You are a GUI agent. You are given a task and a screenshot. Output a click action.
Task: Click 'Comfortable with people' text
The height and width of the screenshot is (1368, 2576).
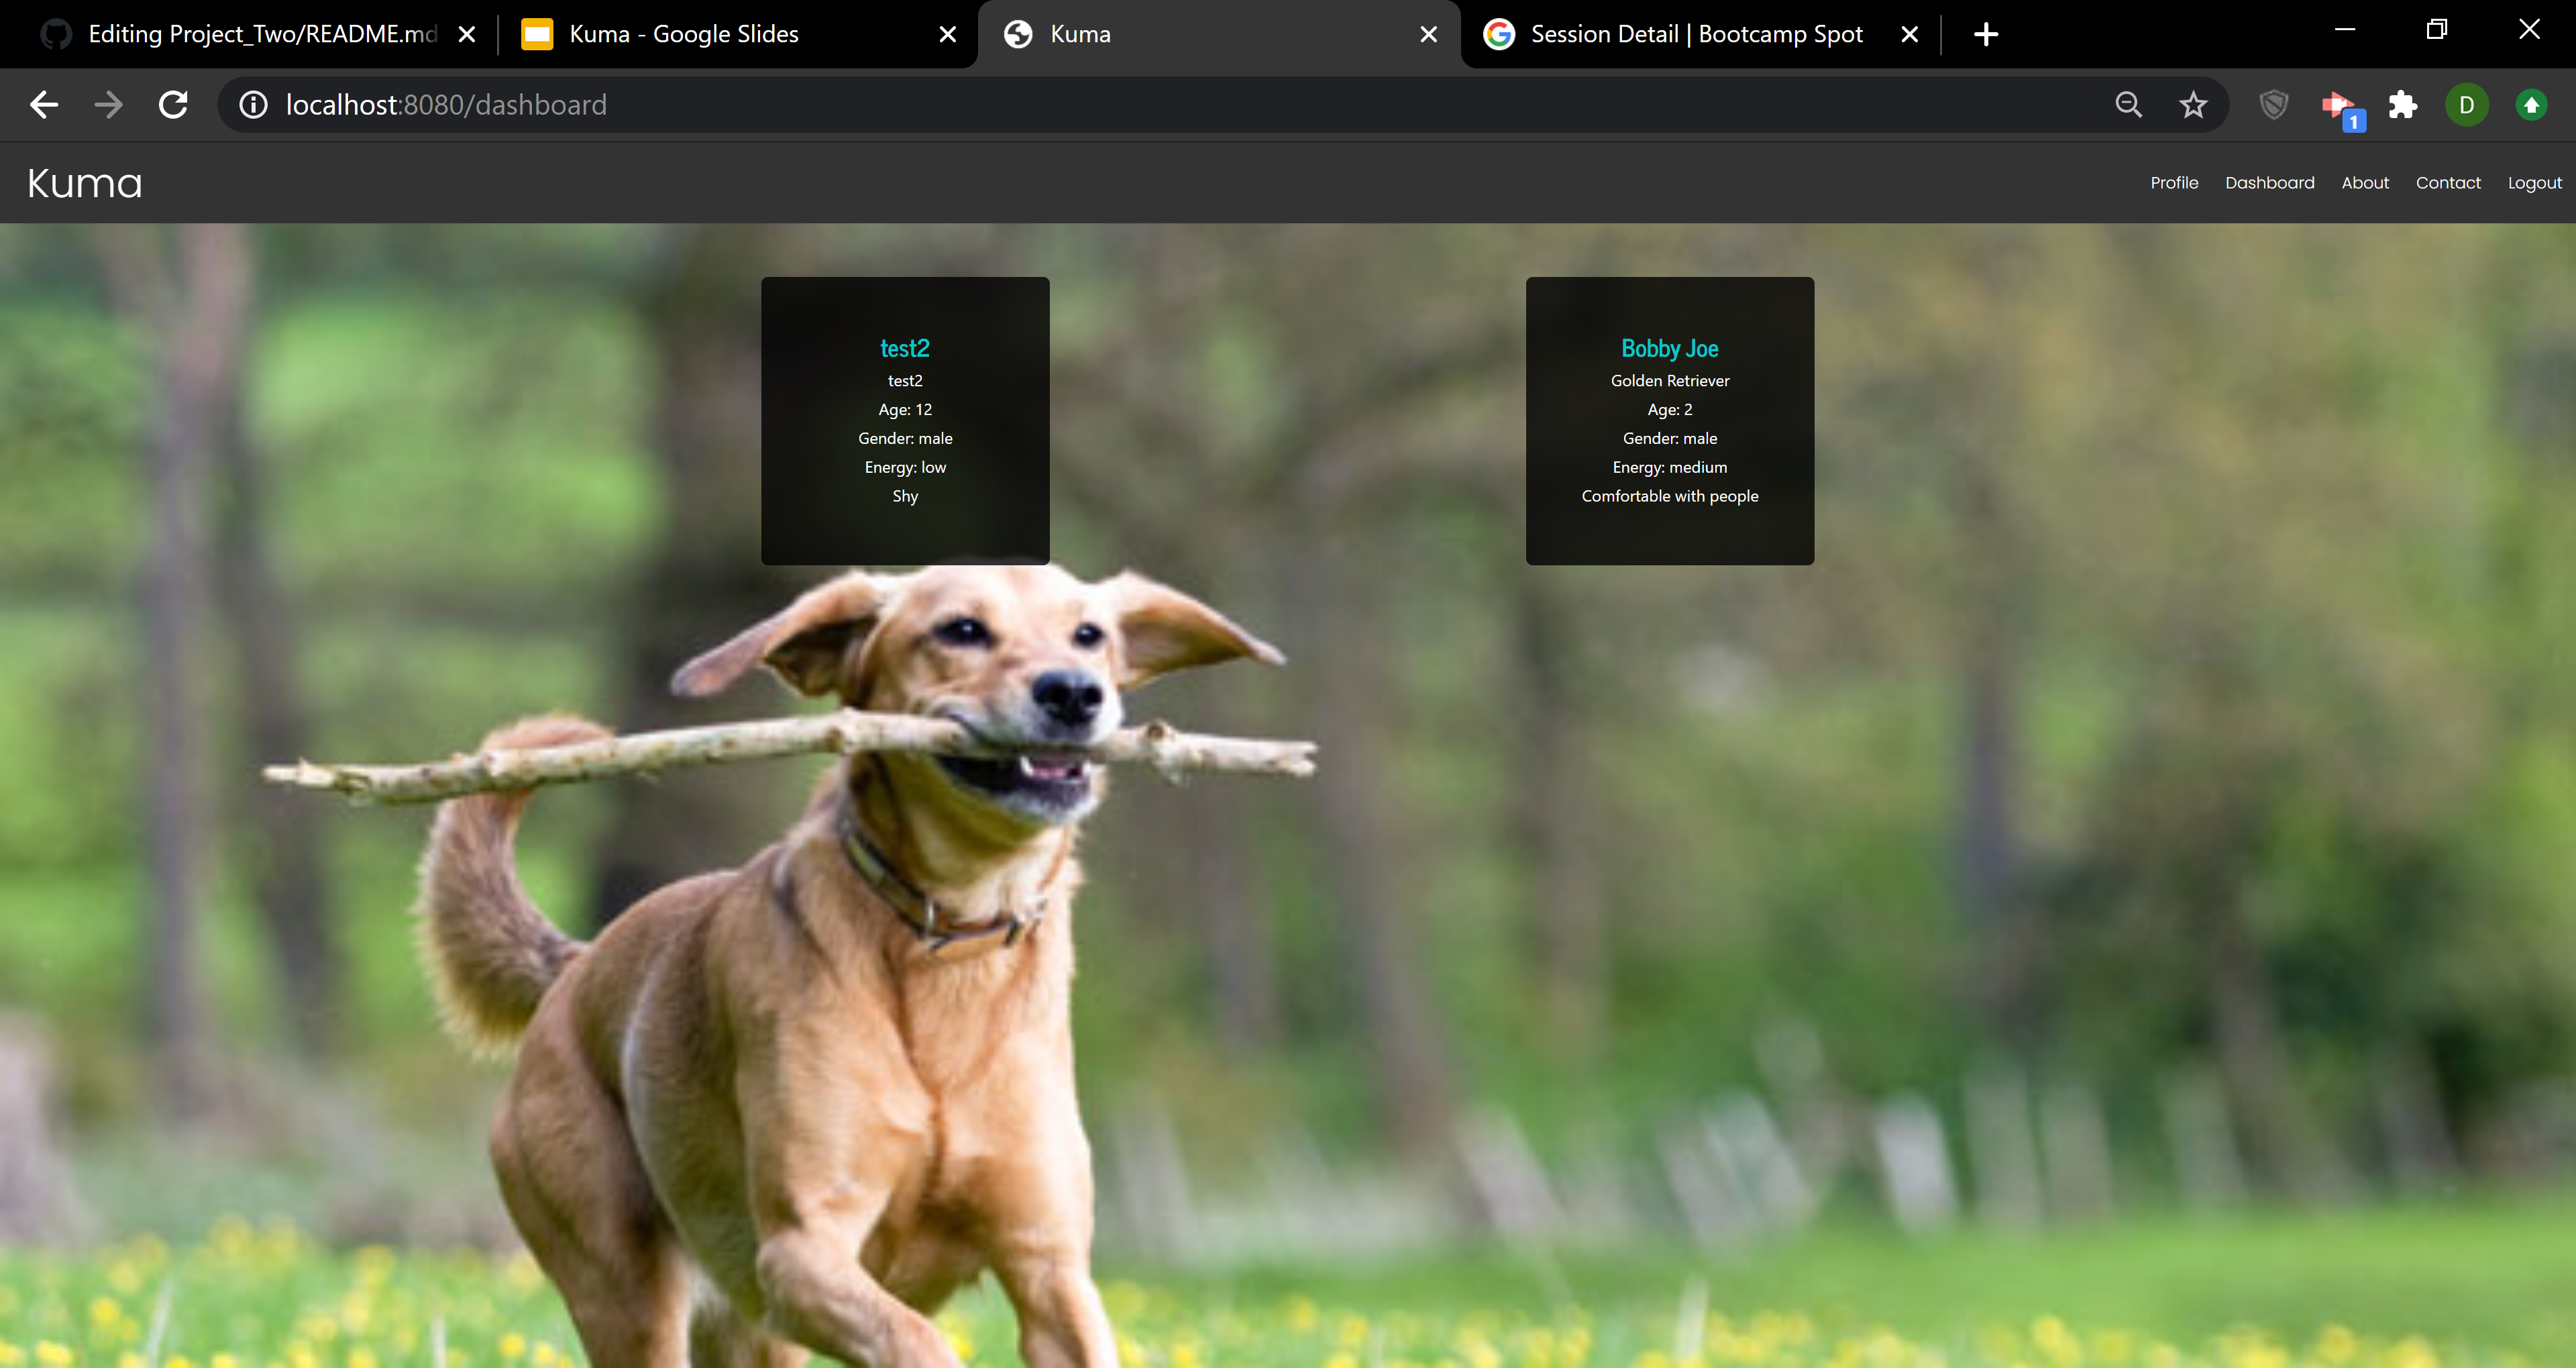pyautogui.click(x=1670, y=496)
